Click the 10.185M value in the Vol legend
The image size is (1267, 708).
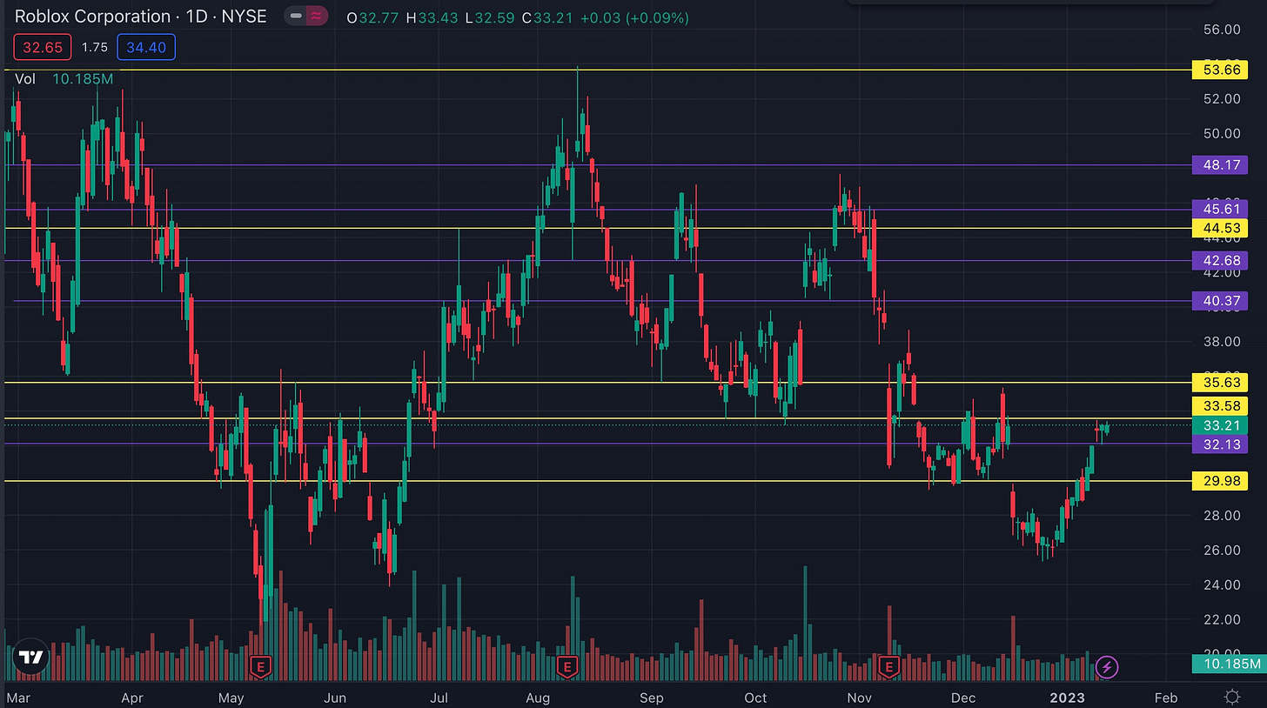[83, 79]
